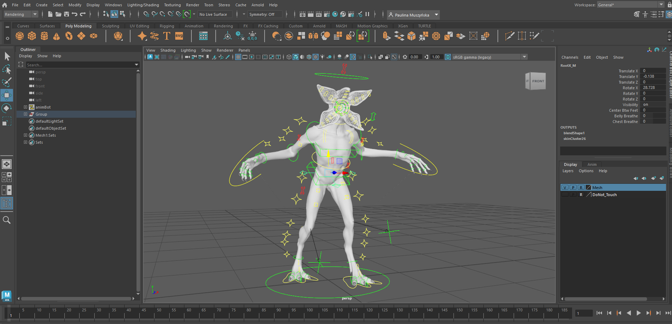The width and height of the screenshot is (672, 324).
Task: Toggle the Outliner panel button in sidebar
Action: [x=7, y=203]
